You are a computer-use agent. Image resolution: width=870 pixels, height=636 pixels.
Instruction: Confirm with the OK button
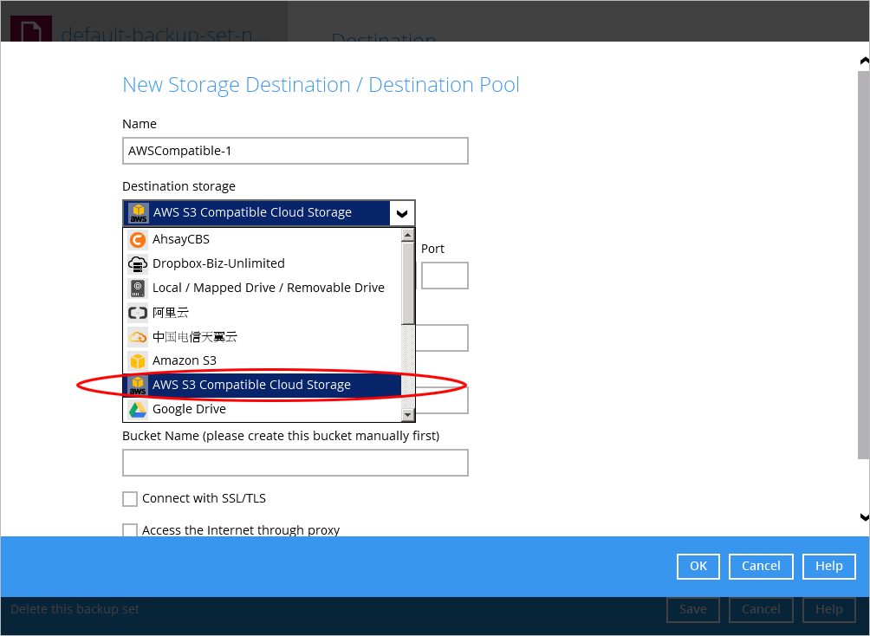[698, 566]
